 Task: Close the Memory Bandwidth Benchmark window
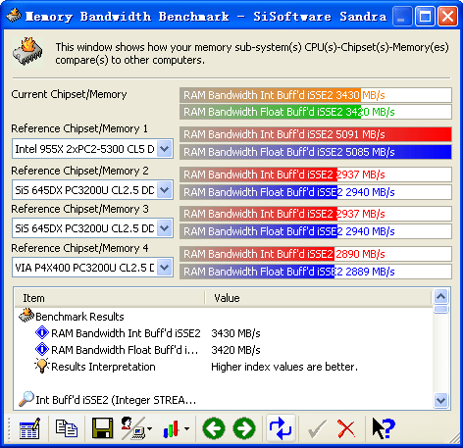click(447, 16)
